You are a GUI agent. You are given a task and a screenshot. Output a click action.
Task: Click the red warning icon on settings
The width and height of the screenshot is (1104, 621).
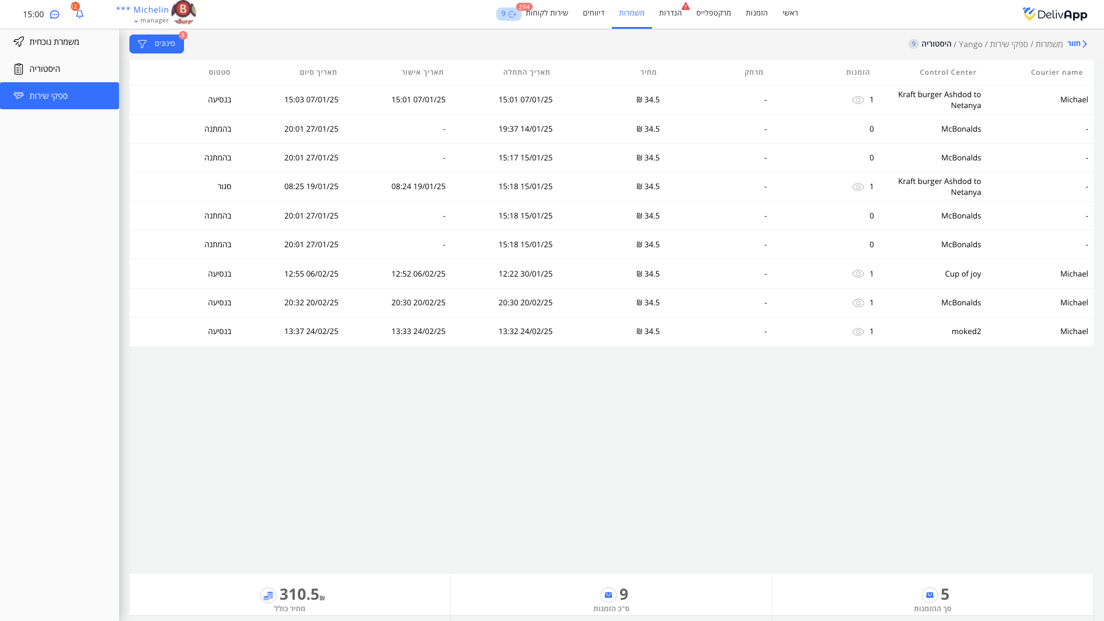pos(685,6)
